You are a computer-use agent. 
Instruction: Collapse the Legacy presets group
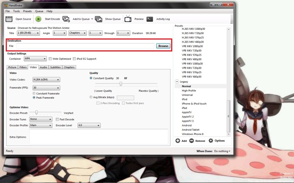pos(177,82)
